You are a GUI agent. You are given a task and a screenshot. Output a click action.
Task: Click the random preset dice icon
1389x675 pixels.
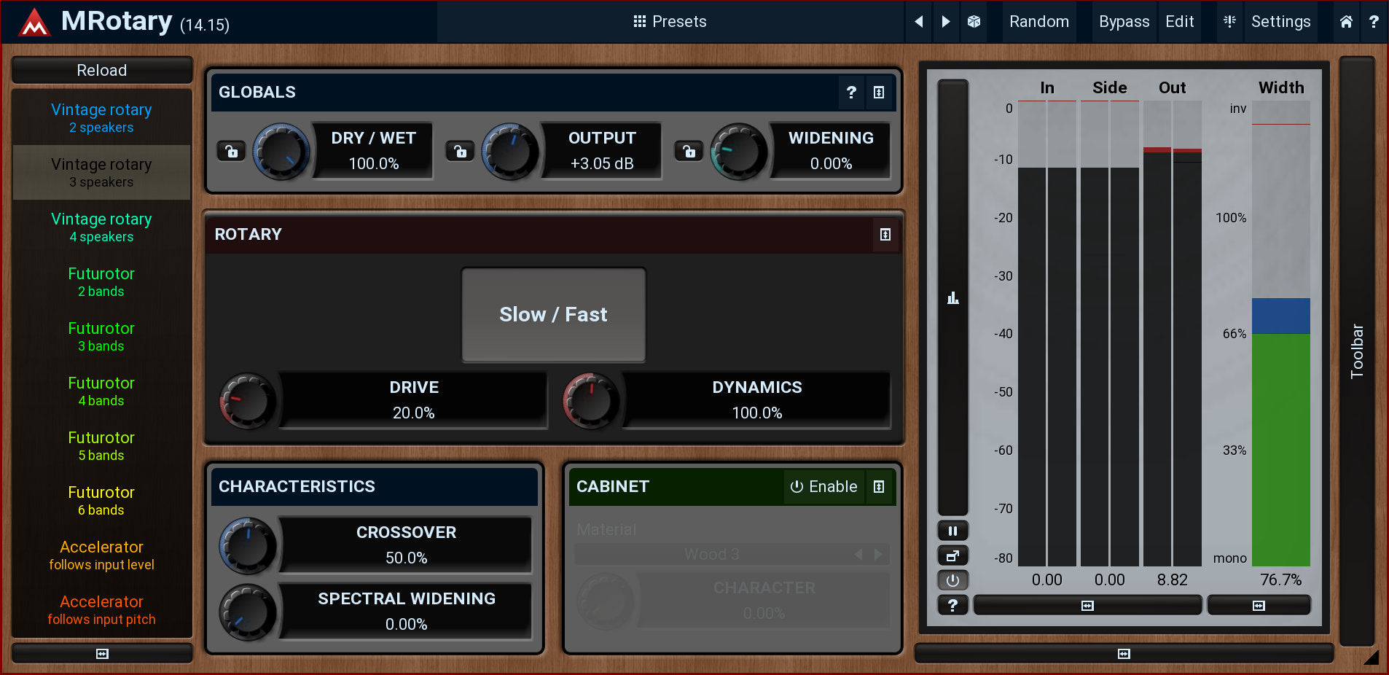[x=974, y=22]
